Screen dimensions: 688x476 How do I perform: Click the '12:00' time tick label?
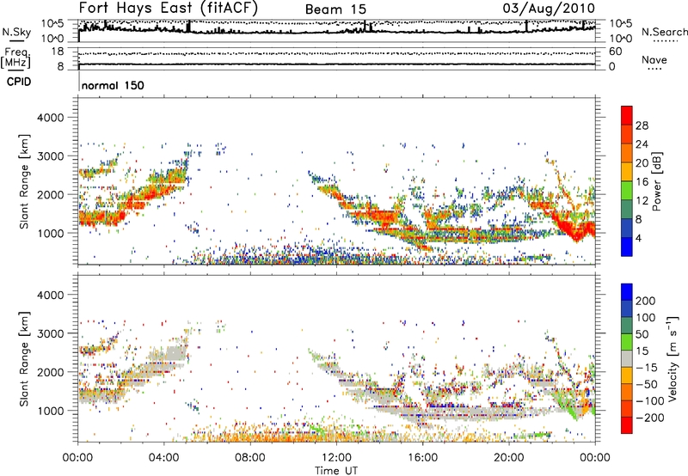336,458
